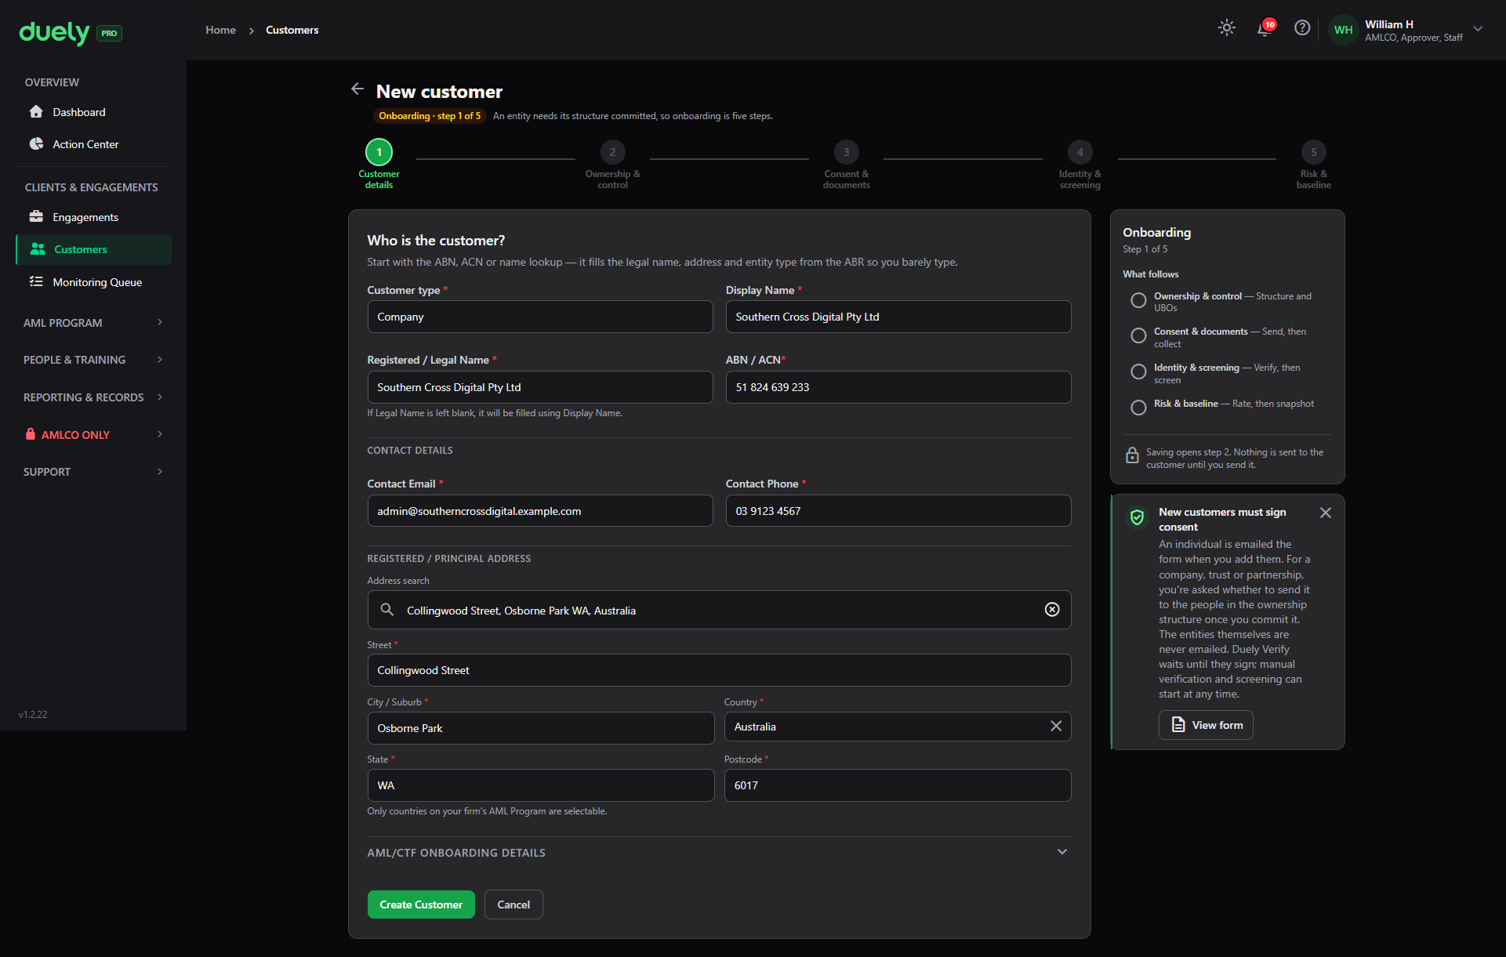Click the Monitoring Queue list icon
Viewport: 1506px width, 957px height.
[x=36, y=281]
